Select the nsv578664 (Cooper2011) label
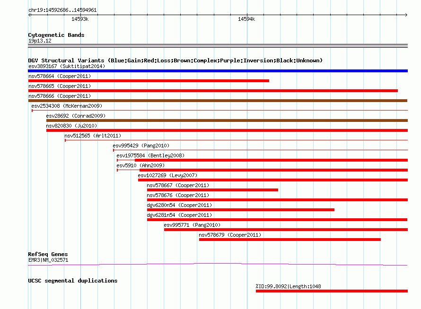Screen dimensions: 421x309 pos(60,76)
